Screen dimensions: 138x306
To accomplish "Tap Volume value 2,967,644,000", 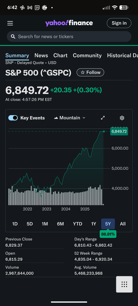I will (20, 273).
